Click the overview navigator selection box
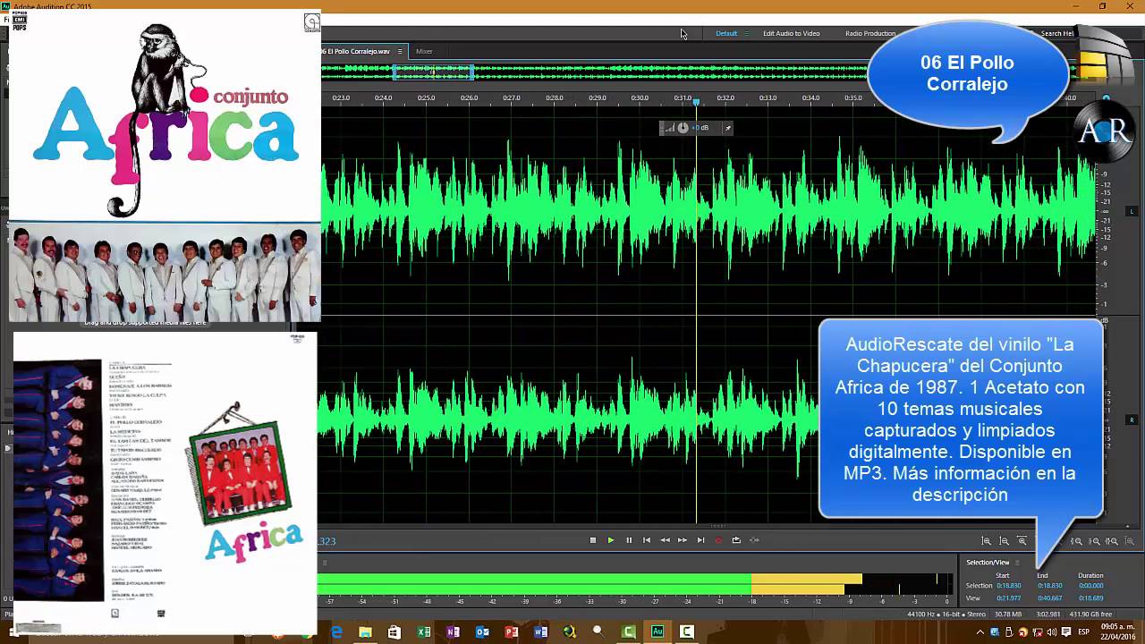 [x=433, y=72]
